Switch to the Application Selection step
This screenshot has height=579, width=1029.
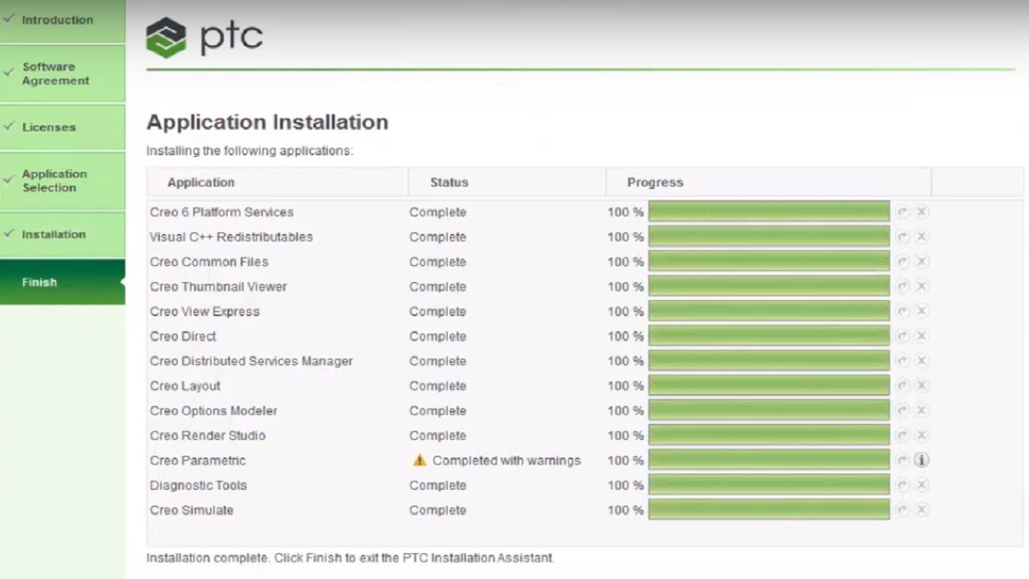(x=63, y=181)
